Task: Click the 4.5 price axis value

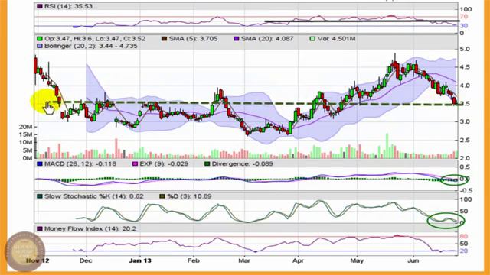Action: (465, 67)
